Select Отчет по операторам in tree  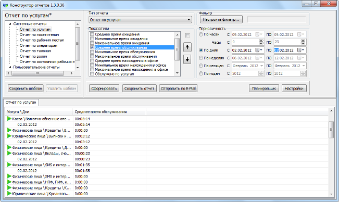(x=39, y=45)
